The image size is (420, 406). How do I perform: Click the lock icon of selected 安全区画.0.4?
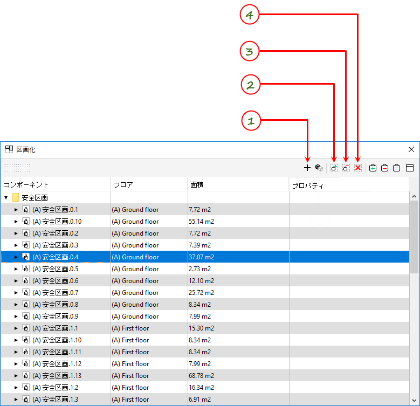point(26,257)
